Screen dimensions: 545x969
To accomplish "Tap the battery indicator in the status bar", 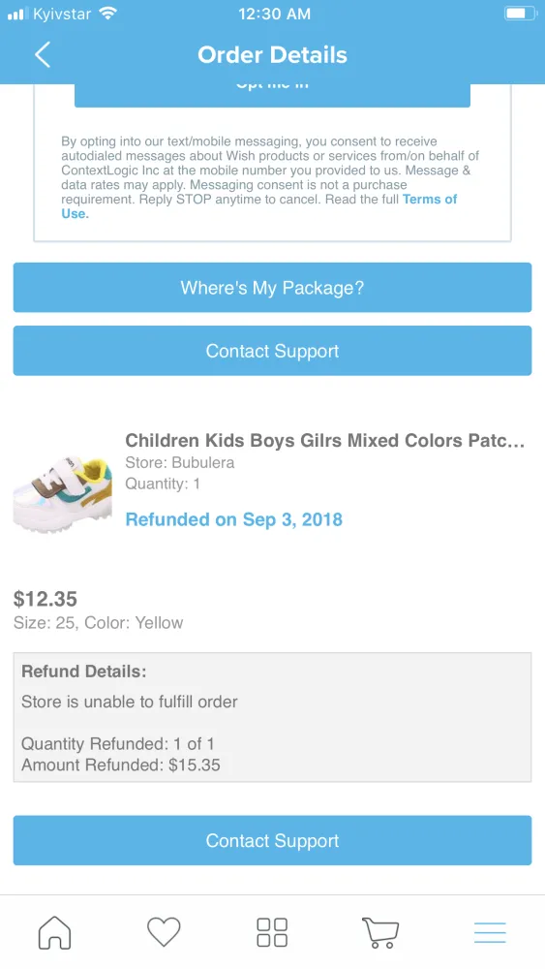I will 520,14.
